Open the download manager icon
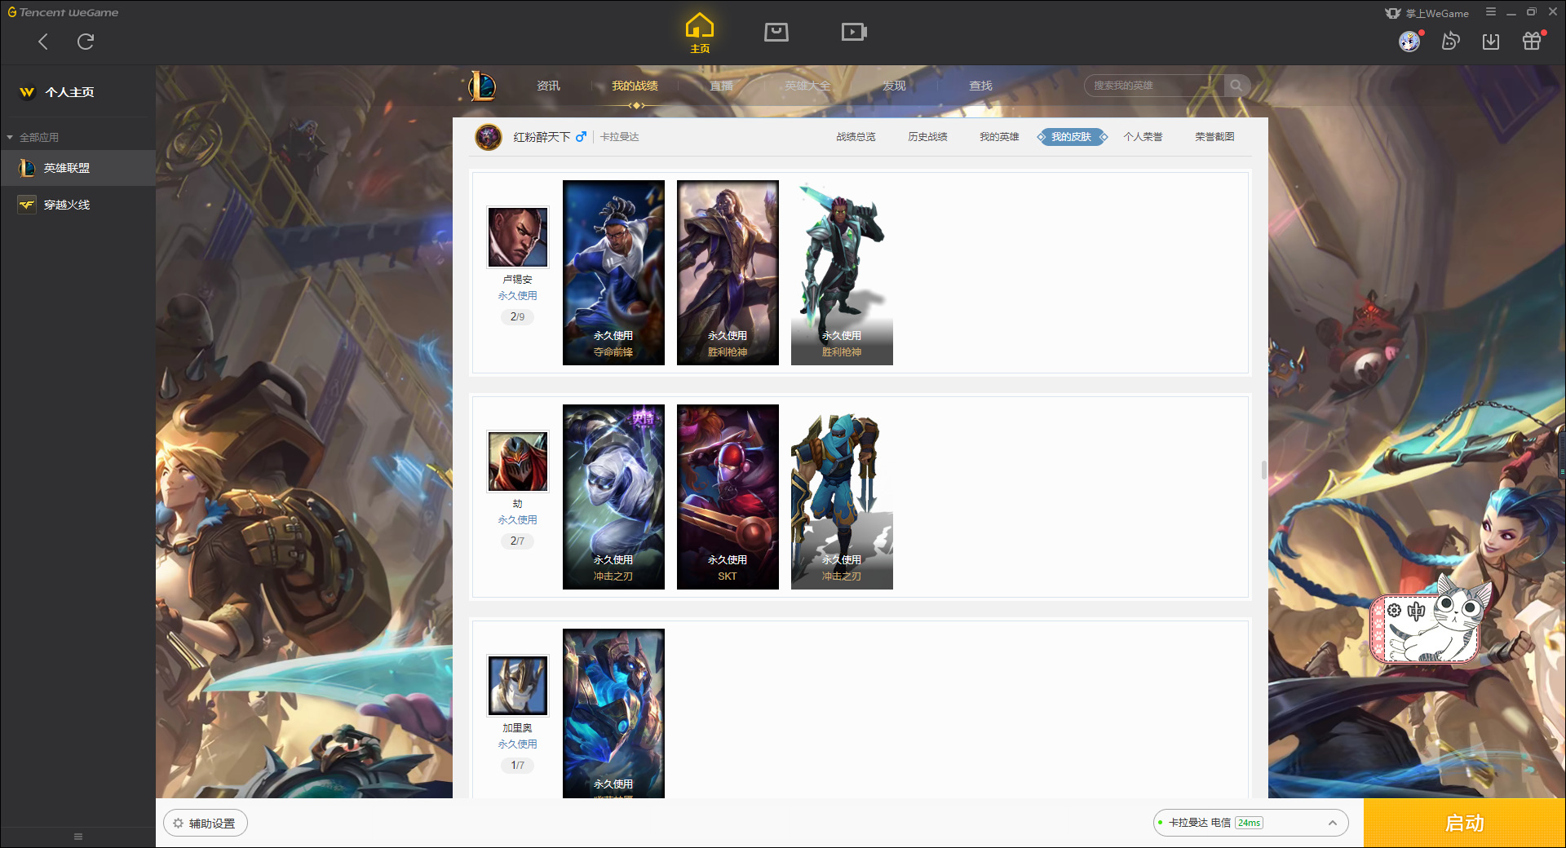The height and width of the screenshot is (848, 1566). point(1491,42)
